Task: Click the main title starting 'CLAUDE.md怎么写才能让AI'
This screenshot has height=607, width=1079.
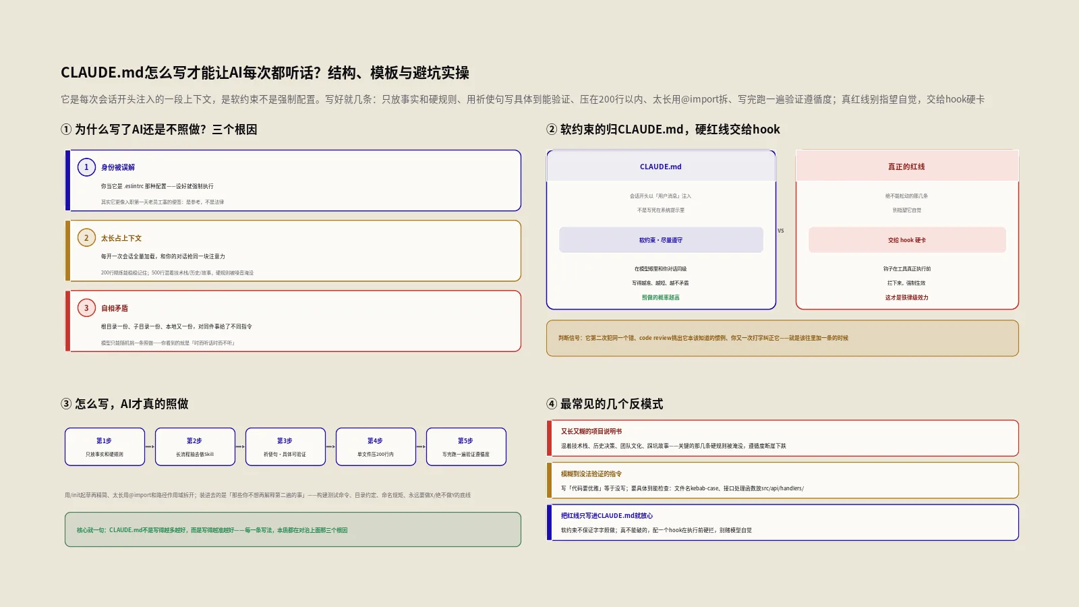Action: point(265,73)
